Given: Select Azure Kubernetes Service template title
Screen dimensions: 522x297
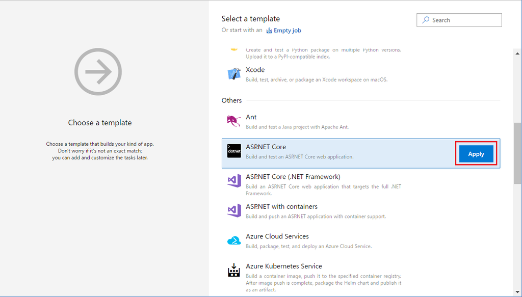Looking at the screenshot, I should coord(283,266).
